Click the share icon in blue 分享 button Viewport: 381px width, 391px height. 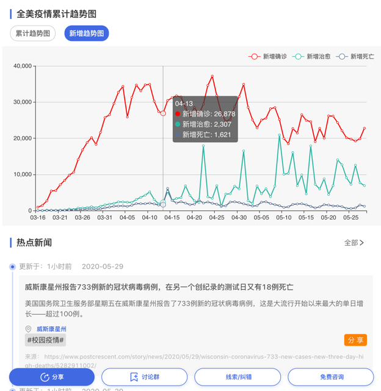coord(45,378)
